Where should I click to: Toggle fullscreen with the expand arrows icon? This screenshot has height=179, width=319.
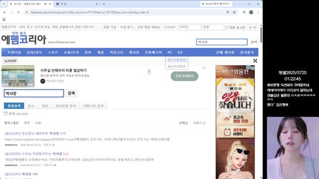(x=255, y=61)
